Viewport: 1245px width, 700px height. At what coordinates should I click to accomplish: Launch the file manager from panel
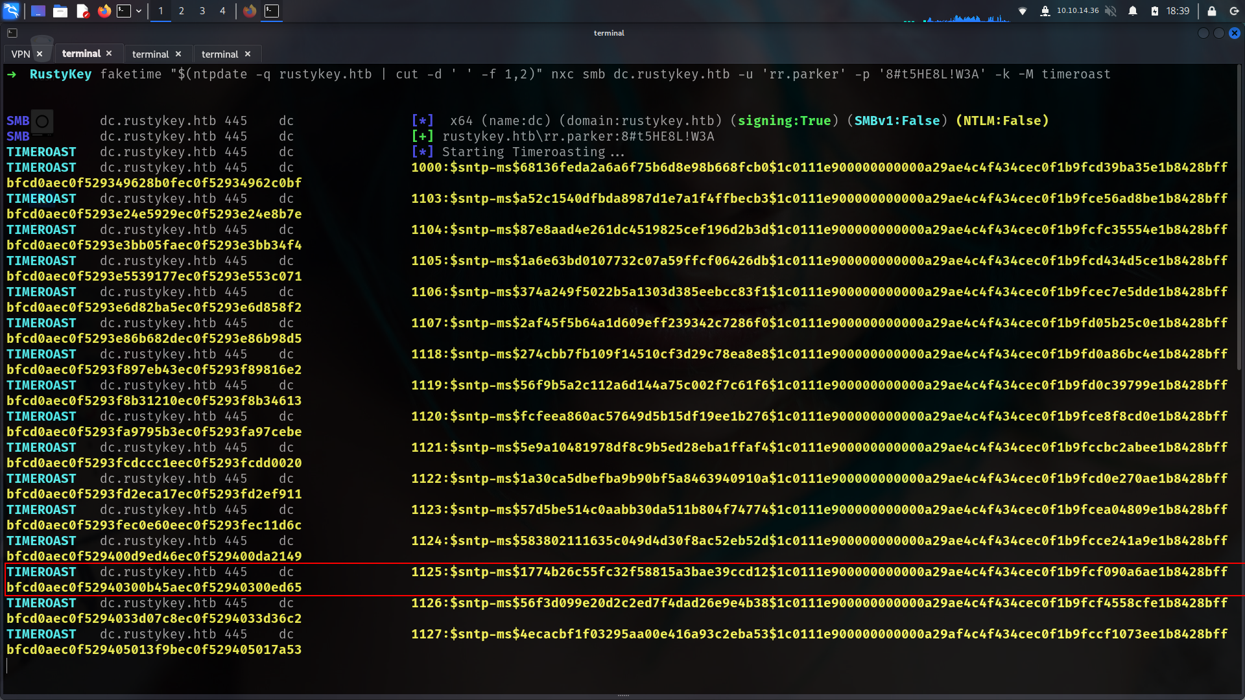pos(60,11)
